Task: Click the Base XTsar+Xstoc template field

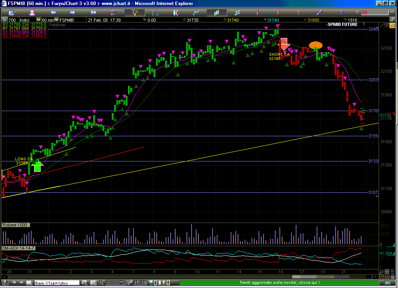Action: pyautogui.click(x=57, y=283)
